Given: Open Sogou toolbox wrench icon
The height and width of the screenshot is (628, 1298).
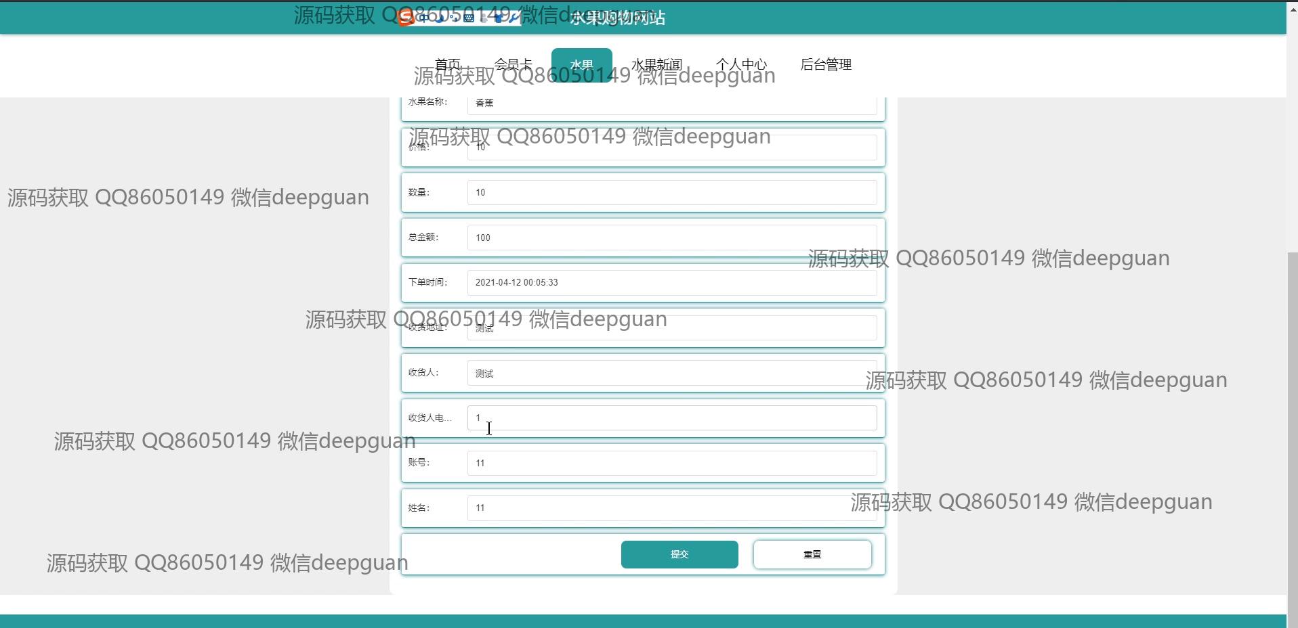Looking at the screenshot, I should [x=514, y=18].
